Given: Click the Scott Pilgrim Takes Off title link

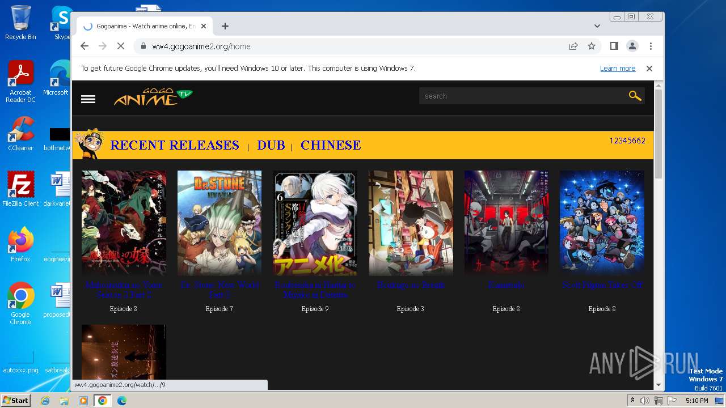Looking at the screenshot, I should (x=602, y=285).
